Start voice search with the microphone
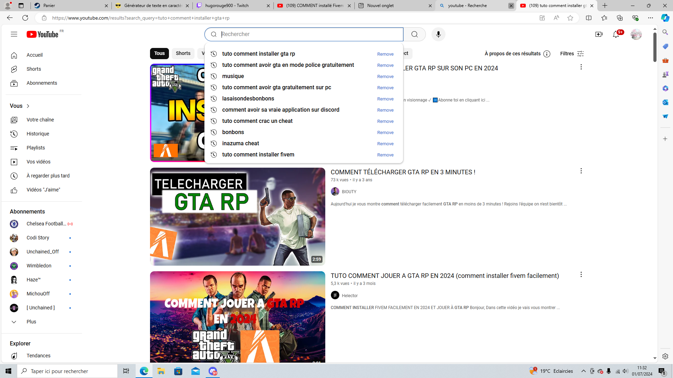This screenshot has height=378, width=673. [438, 34]
